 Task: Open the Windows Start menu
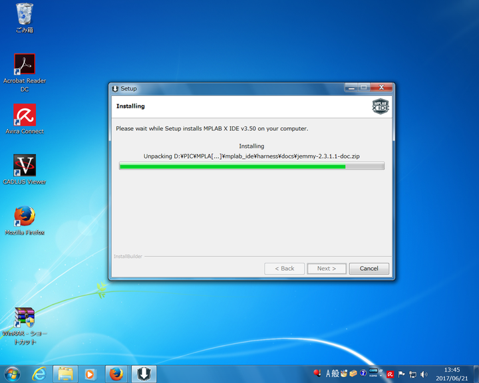click(x=13, y=374)
